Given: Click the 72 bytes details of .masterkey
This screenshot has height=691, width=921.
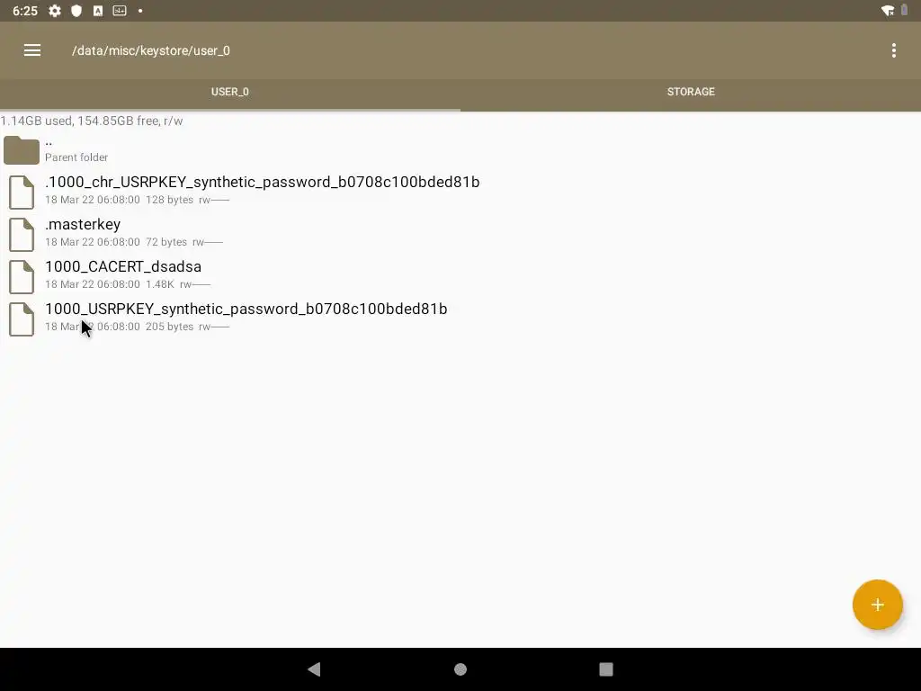Looking at the screenshot, I should click(x=134, y=242).
